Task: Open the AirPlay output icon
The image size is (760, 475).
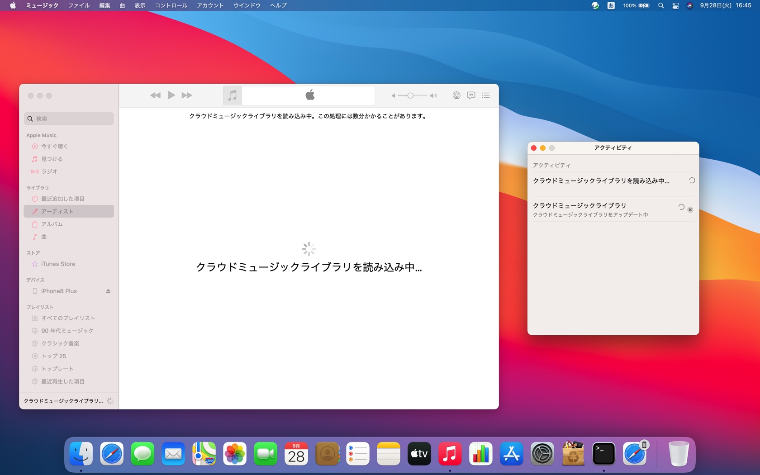Action: coord(456,95)
